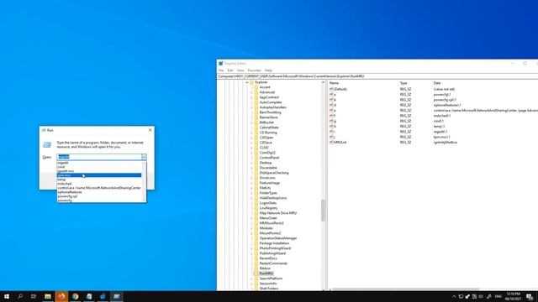This screenshot has height=302, width=538.
Task: Click the ENG language indicator
Action: pos(498,296)
